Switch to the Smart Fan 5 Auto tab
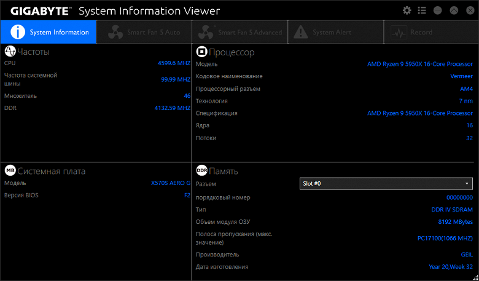479x281 pixels. (144, 32)
